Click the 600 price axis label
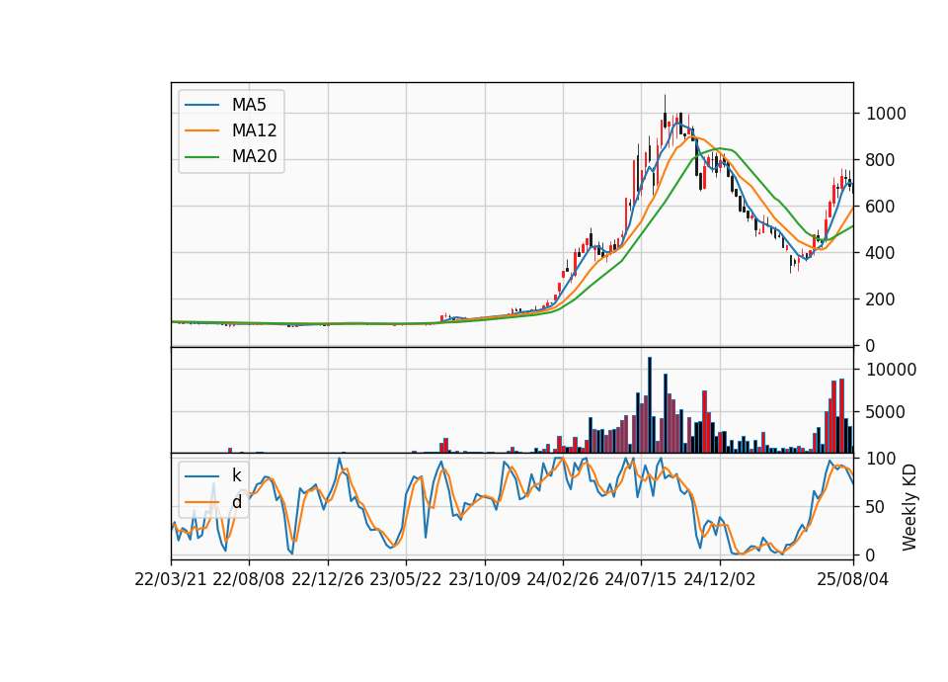This screenshot has height=682, width=948. coord(881,207)
